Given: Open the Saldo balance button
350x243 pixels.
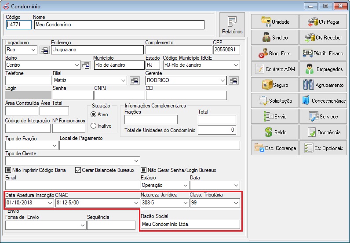Looking at the screenshot, I should 275,132.
